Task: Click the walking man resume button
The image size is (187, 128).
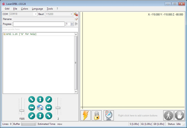Action: click(x=168, y=115)
